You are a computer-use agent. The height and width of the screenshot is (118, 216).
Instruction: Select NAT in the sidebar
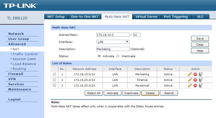16,49
